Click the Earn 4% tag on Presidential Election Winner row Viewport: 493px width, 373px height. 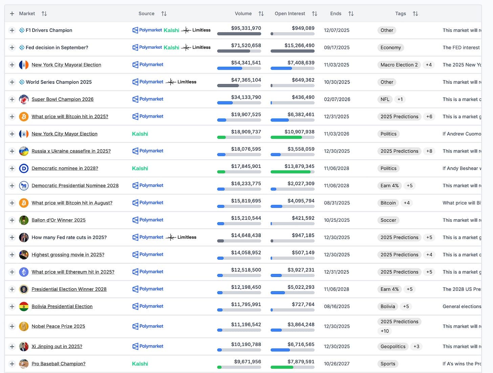pos(389,289)
